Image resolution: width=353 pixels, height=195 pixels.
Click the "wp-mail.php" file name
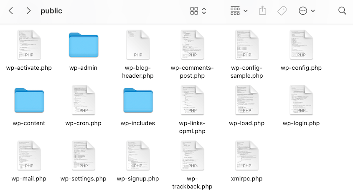(29, 179)
